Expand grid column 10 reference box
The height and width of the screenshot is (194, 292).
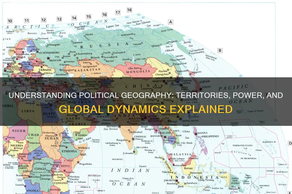10,21
